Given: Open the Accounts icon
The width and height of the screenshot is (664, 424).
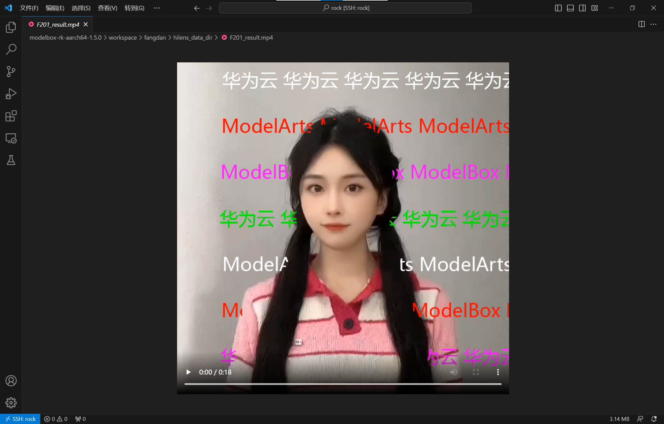Looking at the screenshot, I should [x=11, y=381].
